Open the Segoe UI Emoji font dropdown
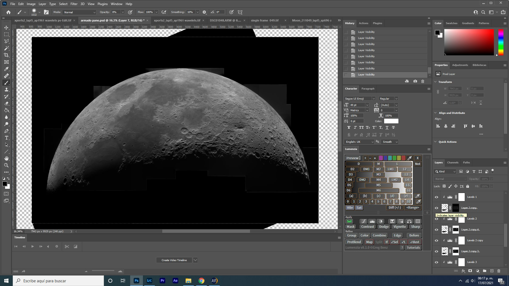 [x=360, y=99]
